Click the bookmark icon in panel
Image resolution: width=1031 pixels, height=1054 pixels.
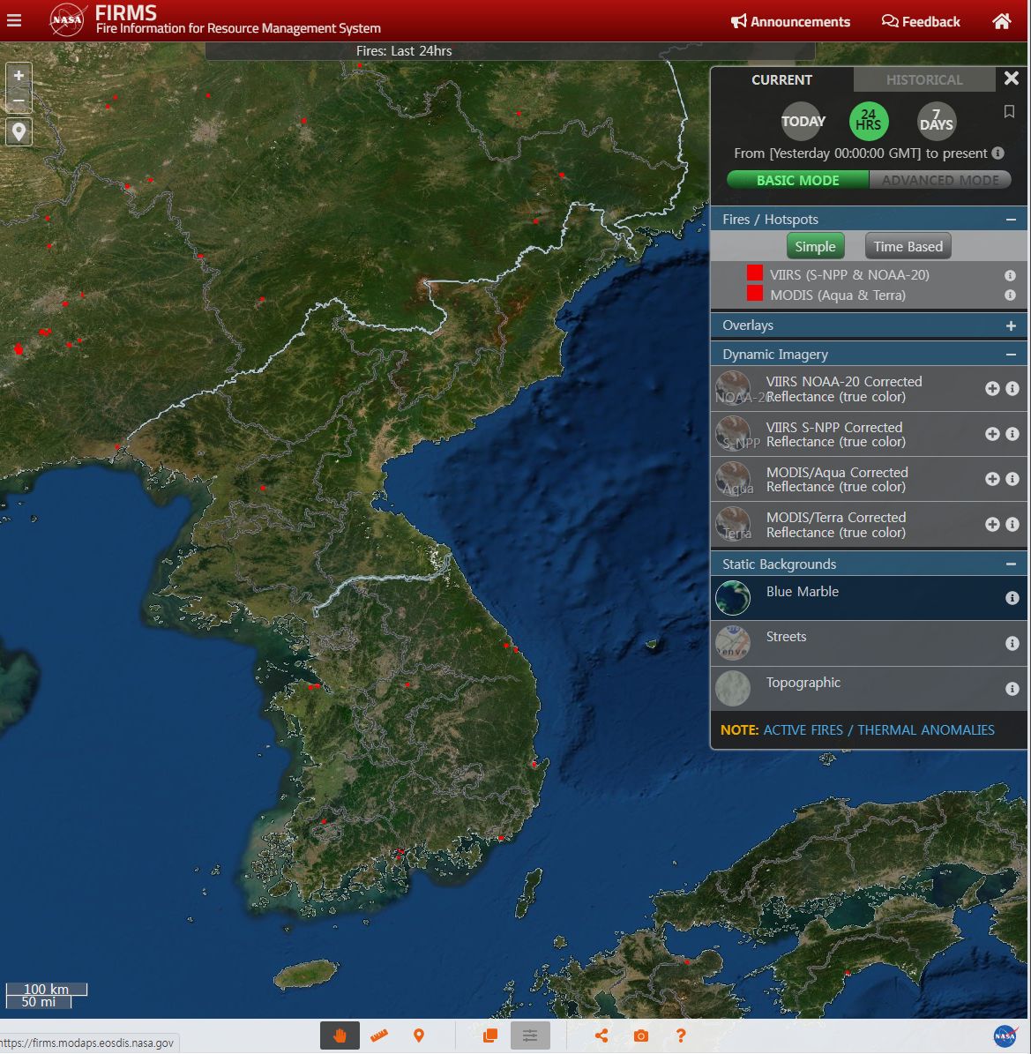[x=1009, y=112]
